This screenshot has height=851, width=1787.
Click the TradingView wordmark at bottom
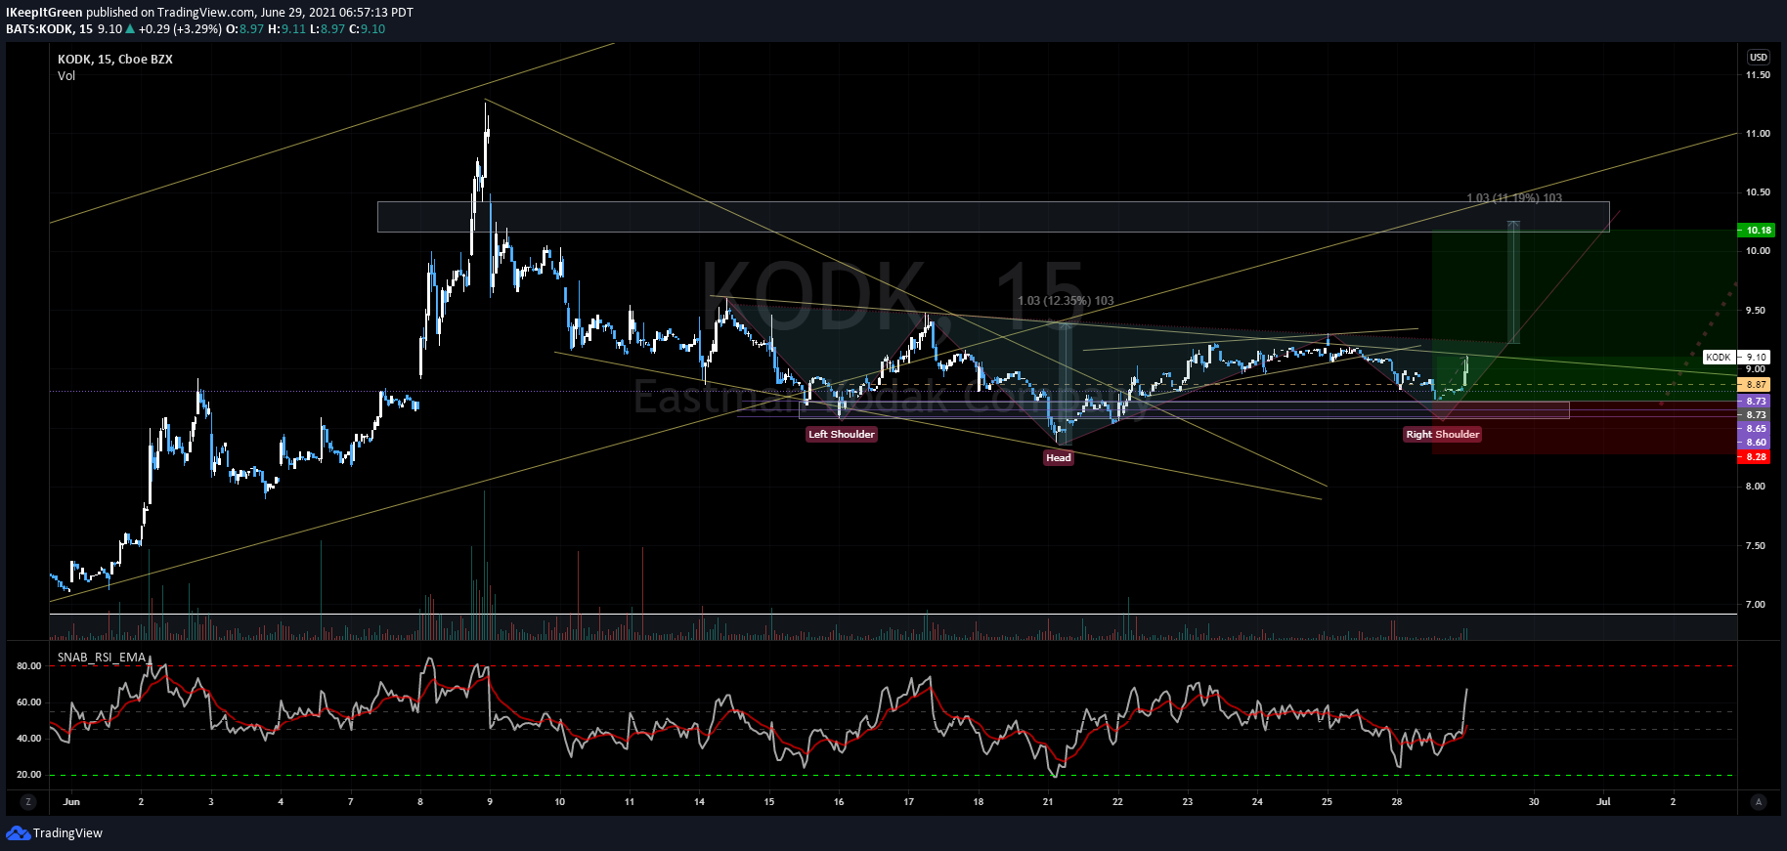67,833
